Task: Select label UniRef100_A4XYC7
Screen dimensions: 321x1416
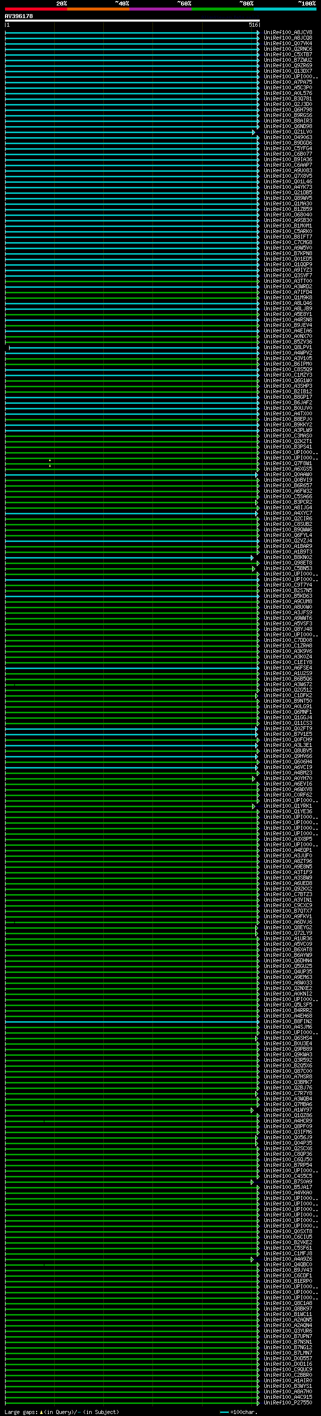Action: (288, 513)
